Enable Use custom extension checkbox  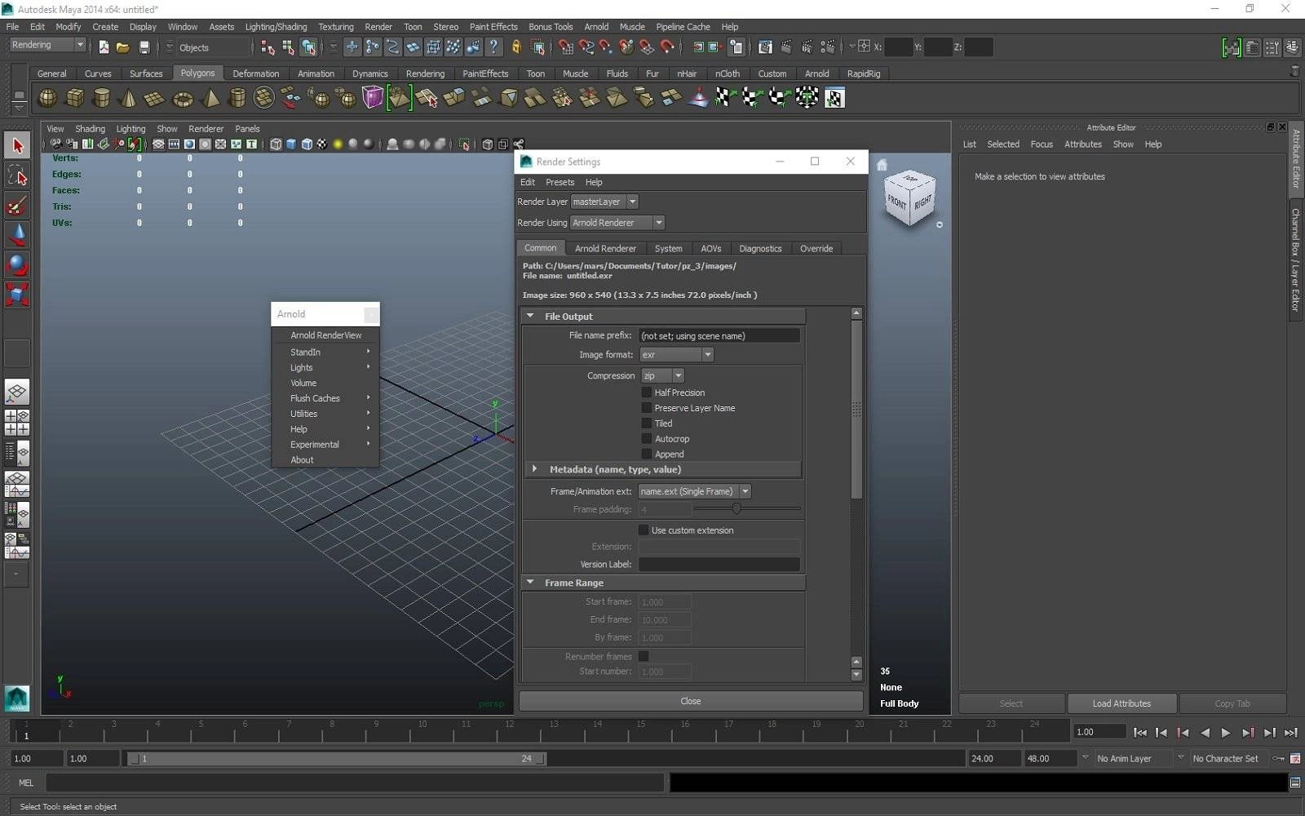644,530
